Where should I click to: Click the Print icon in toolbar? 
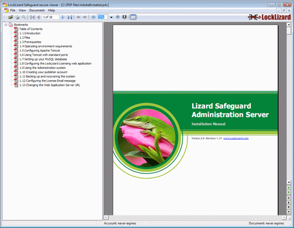coord(17,17)
